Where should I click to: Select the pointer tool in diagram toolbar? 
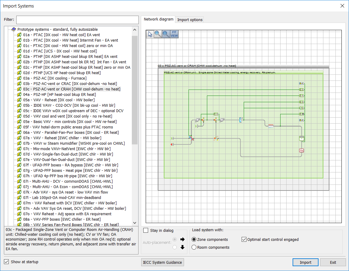click(150, 34)
